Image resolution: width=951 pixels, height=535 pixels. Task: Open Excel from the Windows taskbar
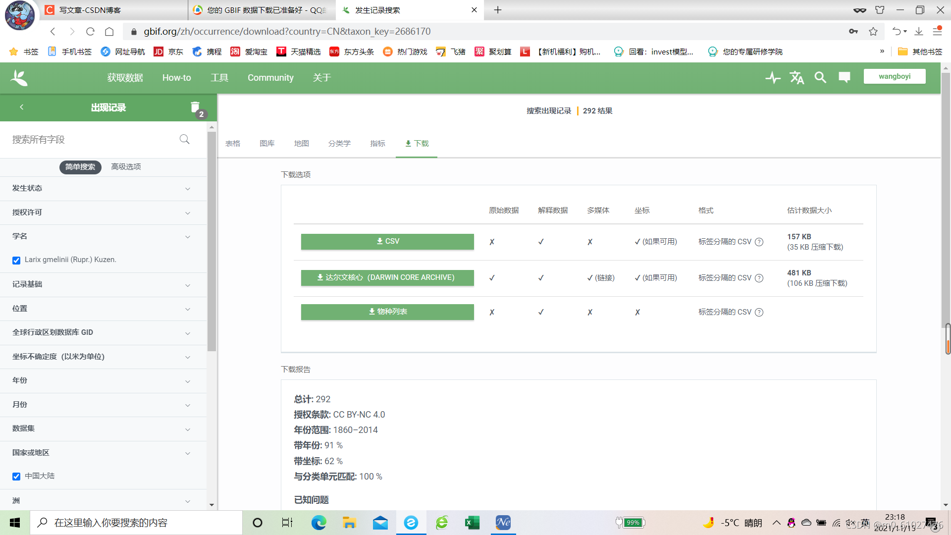pos(472,523)
